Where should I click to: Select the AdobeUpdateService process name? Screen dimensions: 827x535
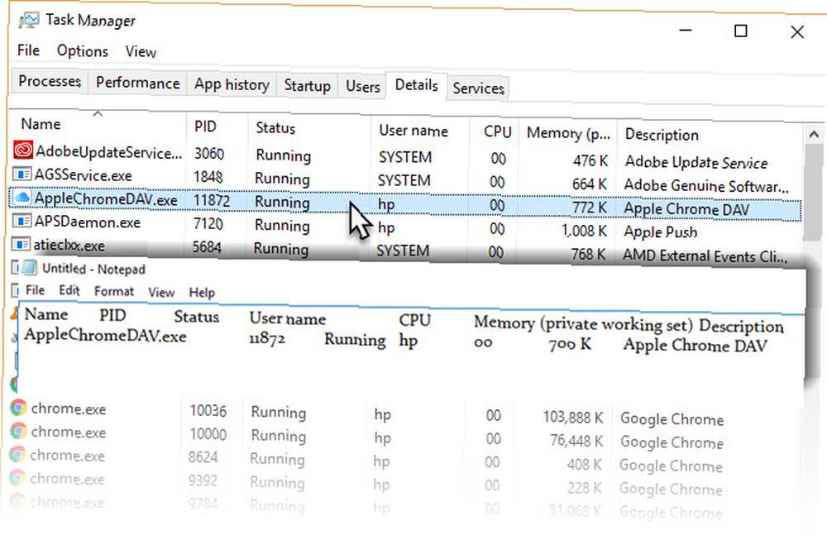(108, 152)
